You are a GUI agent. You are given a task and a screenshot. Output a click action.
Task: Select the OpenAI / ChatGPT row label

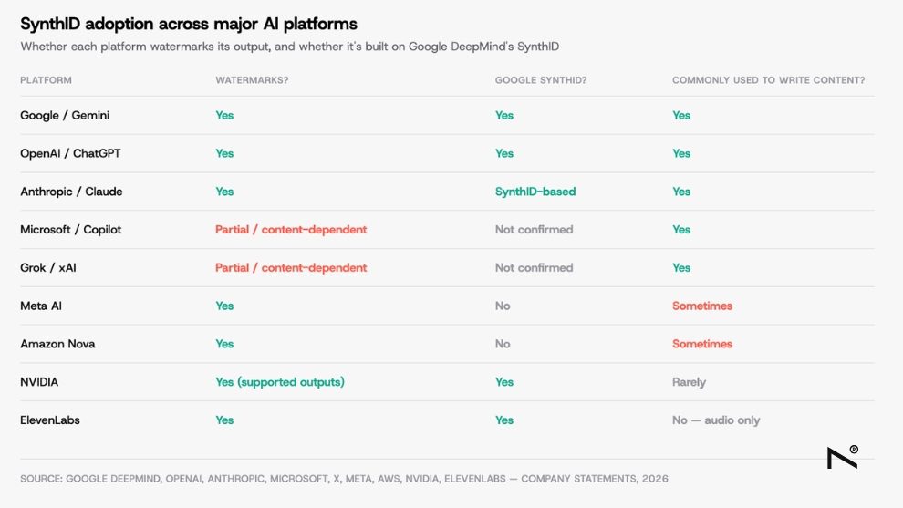click(x=70, y=153)
